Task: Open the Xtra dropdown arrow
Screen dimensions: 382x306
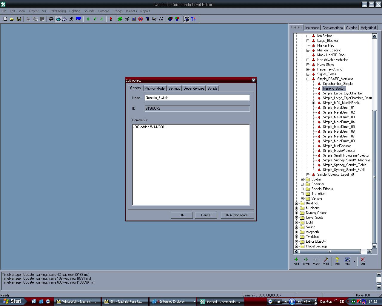Action: point(354,261)
